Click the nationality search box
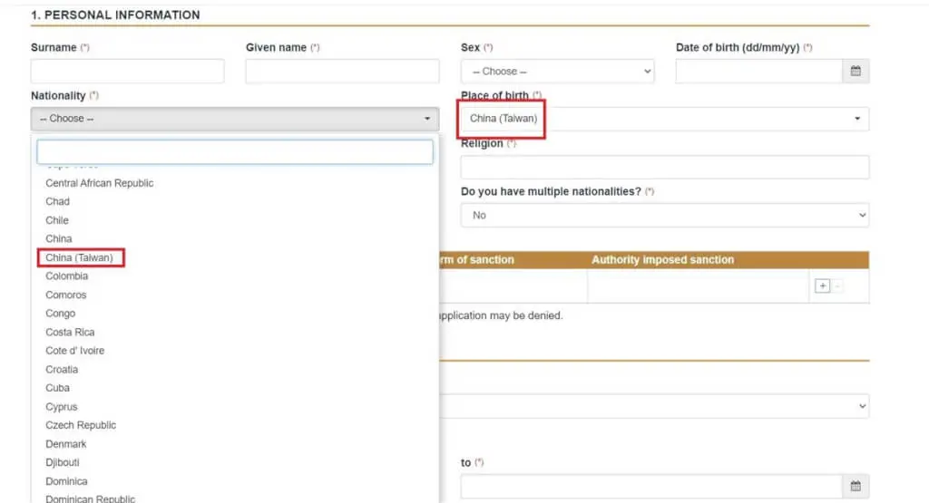 [235, 152]
